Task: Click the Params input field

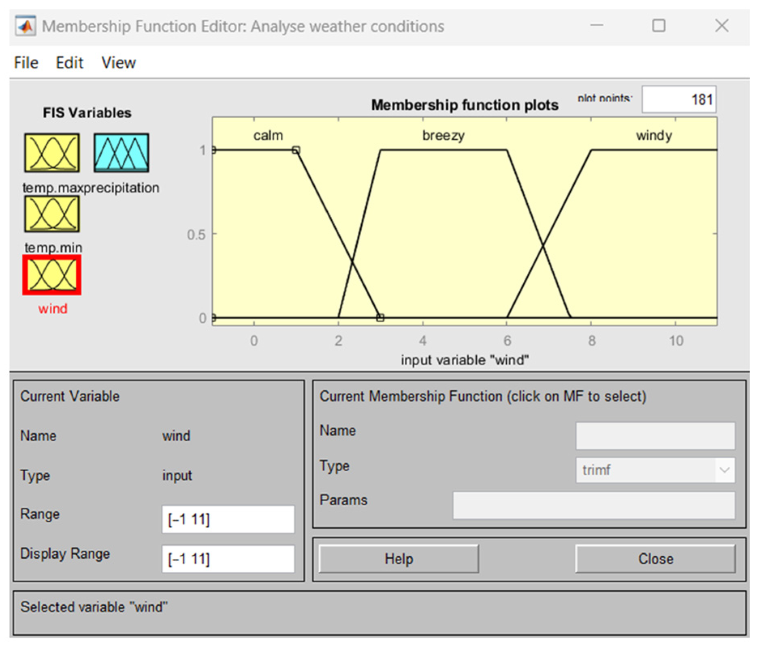Action: 593,505
